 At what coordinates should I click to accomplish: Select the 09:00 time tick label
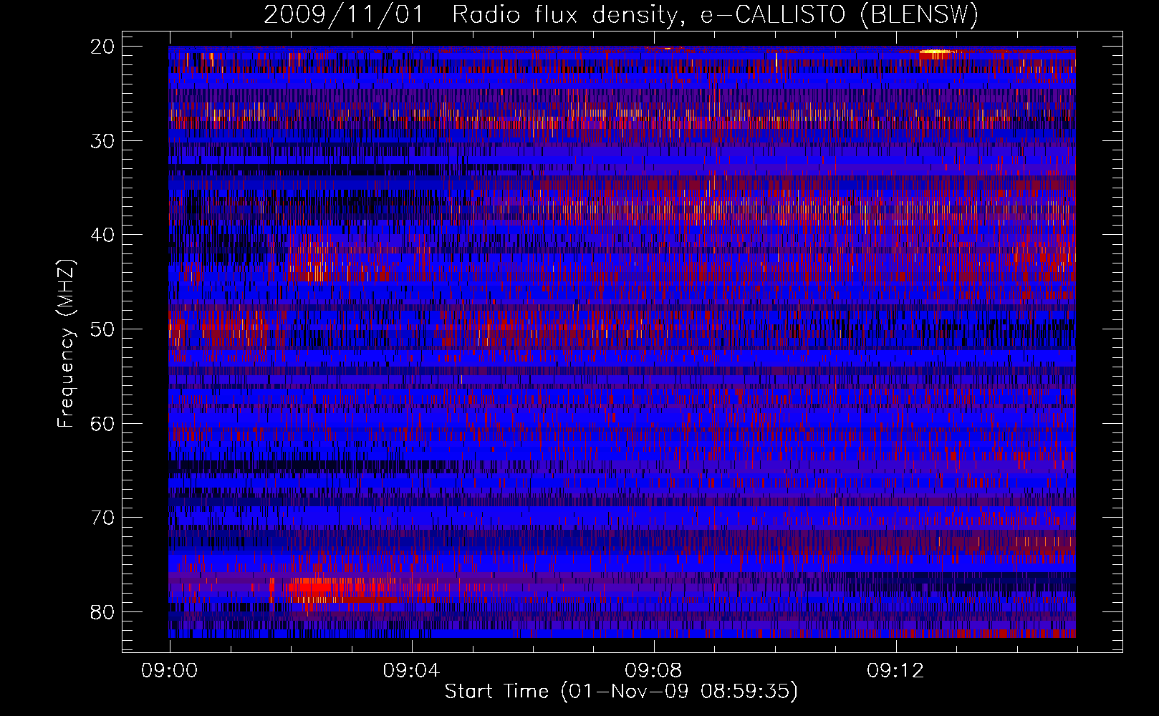[169, 671]
